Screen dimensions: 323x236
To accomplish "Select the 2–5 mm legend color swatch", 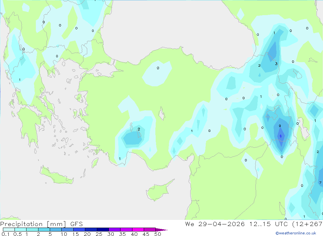I will pos(44,230).
